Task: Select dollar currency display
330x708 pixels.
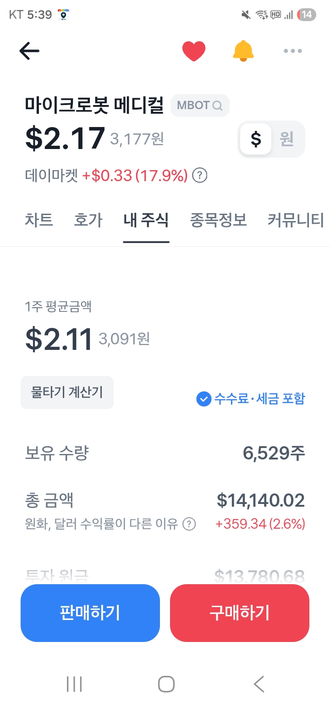Action: tap(256, 139)
